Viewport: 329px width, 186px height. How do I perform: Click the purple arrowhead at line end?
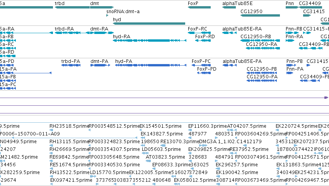(x=326, y=98)
